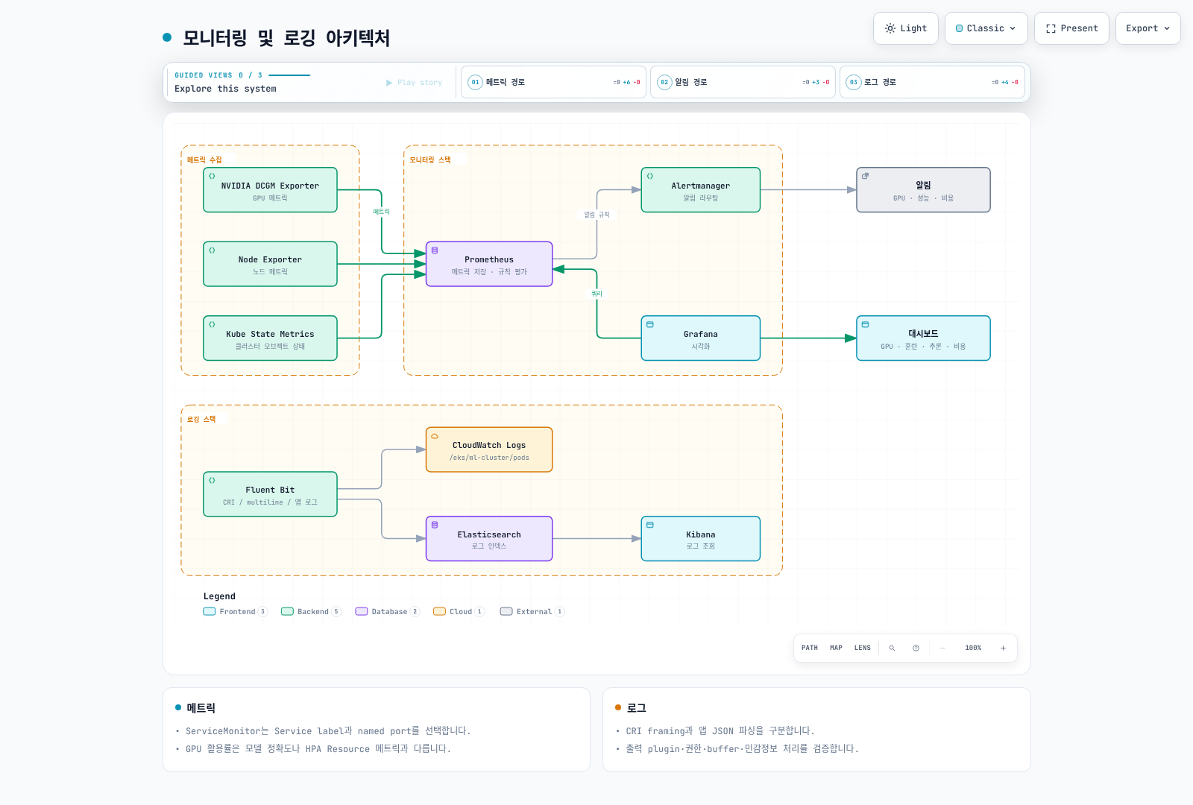This screenshot has width=1193, height=805.
Task: Click the database icon on Elasticsearch
Action: click(x=435, y=525)
